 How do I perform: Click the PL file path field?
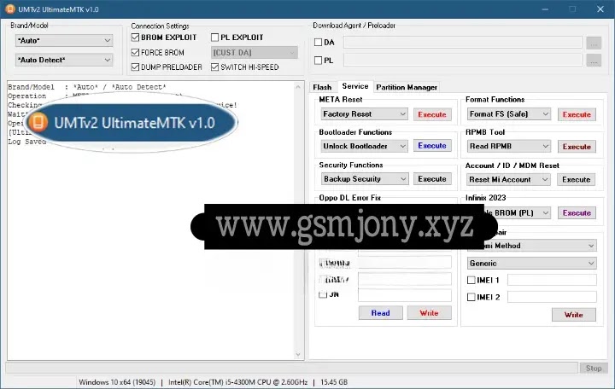tap(463, 60)
